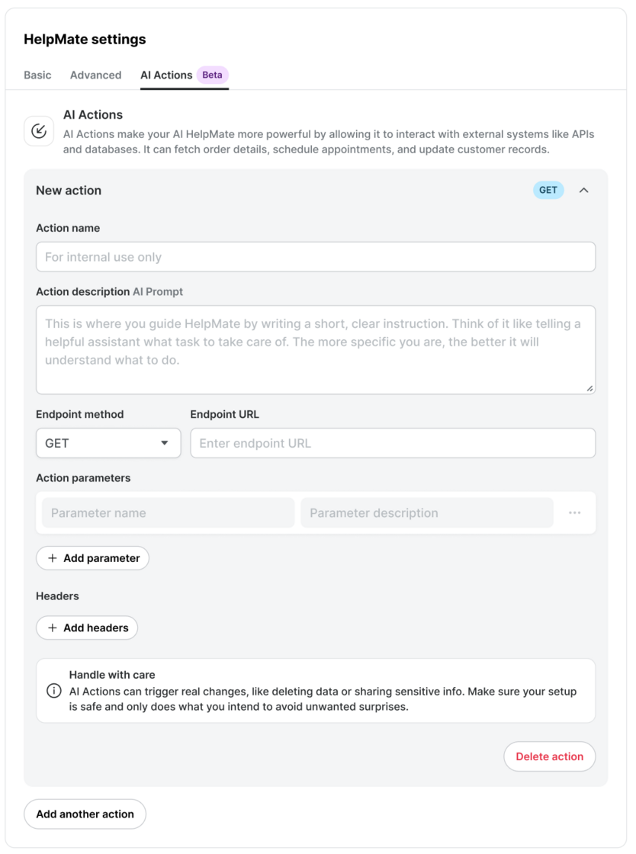The image size is (636, 854).
Task: Open the three-dot menu beside Parameter description
Action: pyautogui.click(x=574, y=512)
